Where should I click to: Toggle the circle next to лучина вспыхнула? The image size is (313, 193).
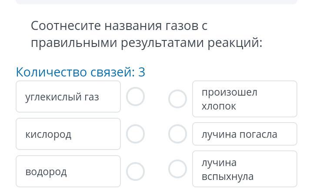click(177, 169)
